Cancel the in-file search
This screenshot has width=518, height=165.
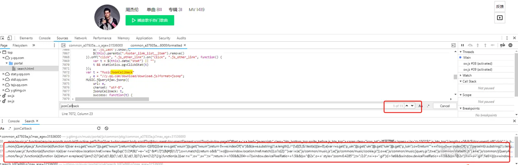point(445,106)
